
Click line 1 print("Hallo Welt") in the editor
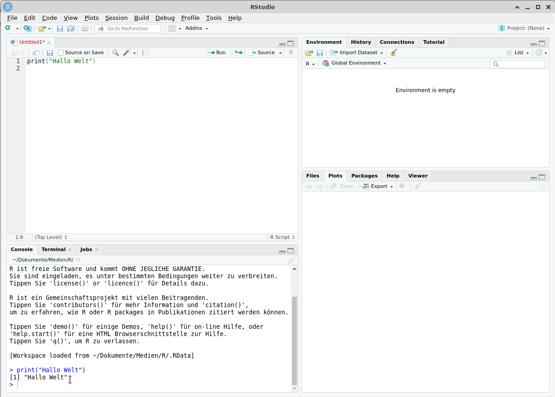pyautogui.click(x=61, y=61)
